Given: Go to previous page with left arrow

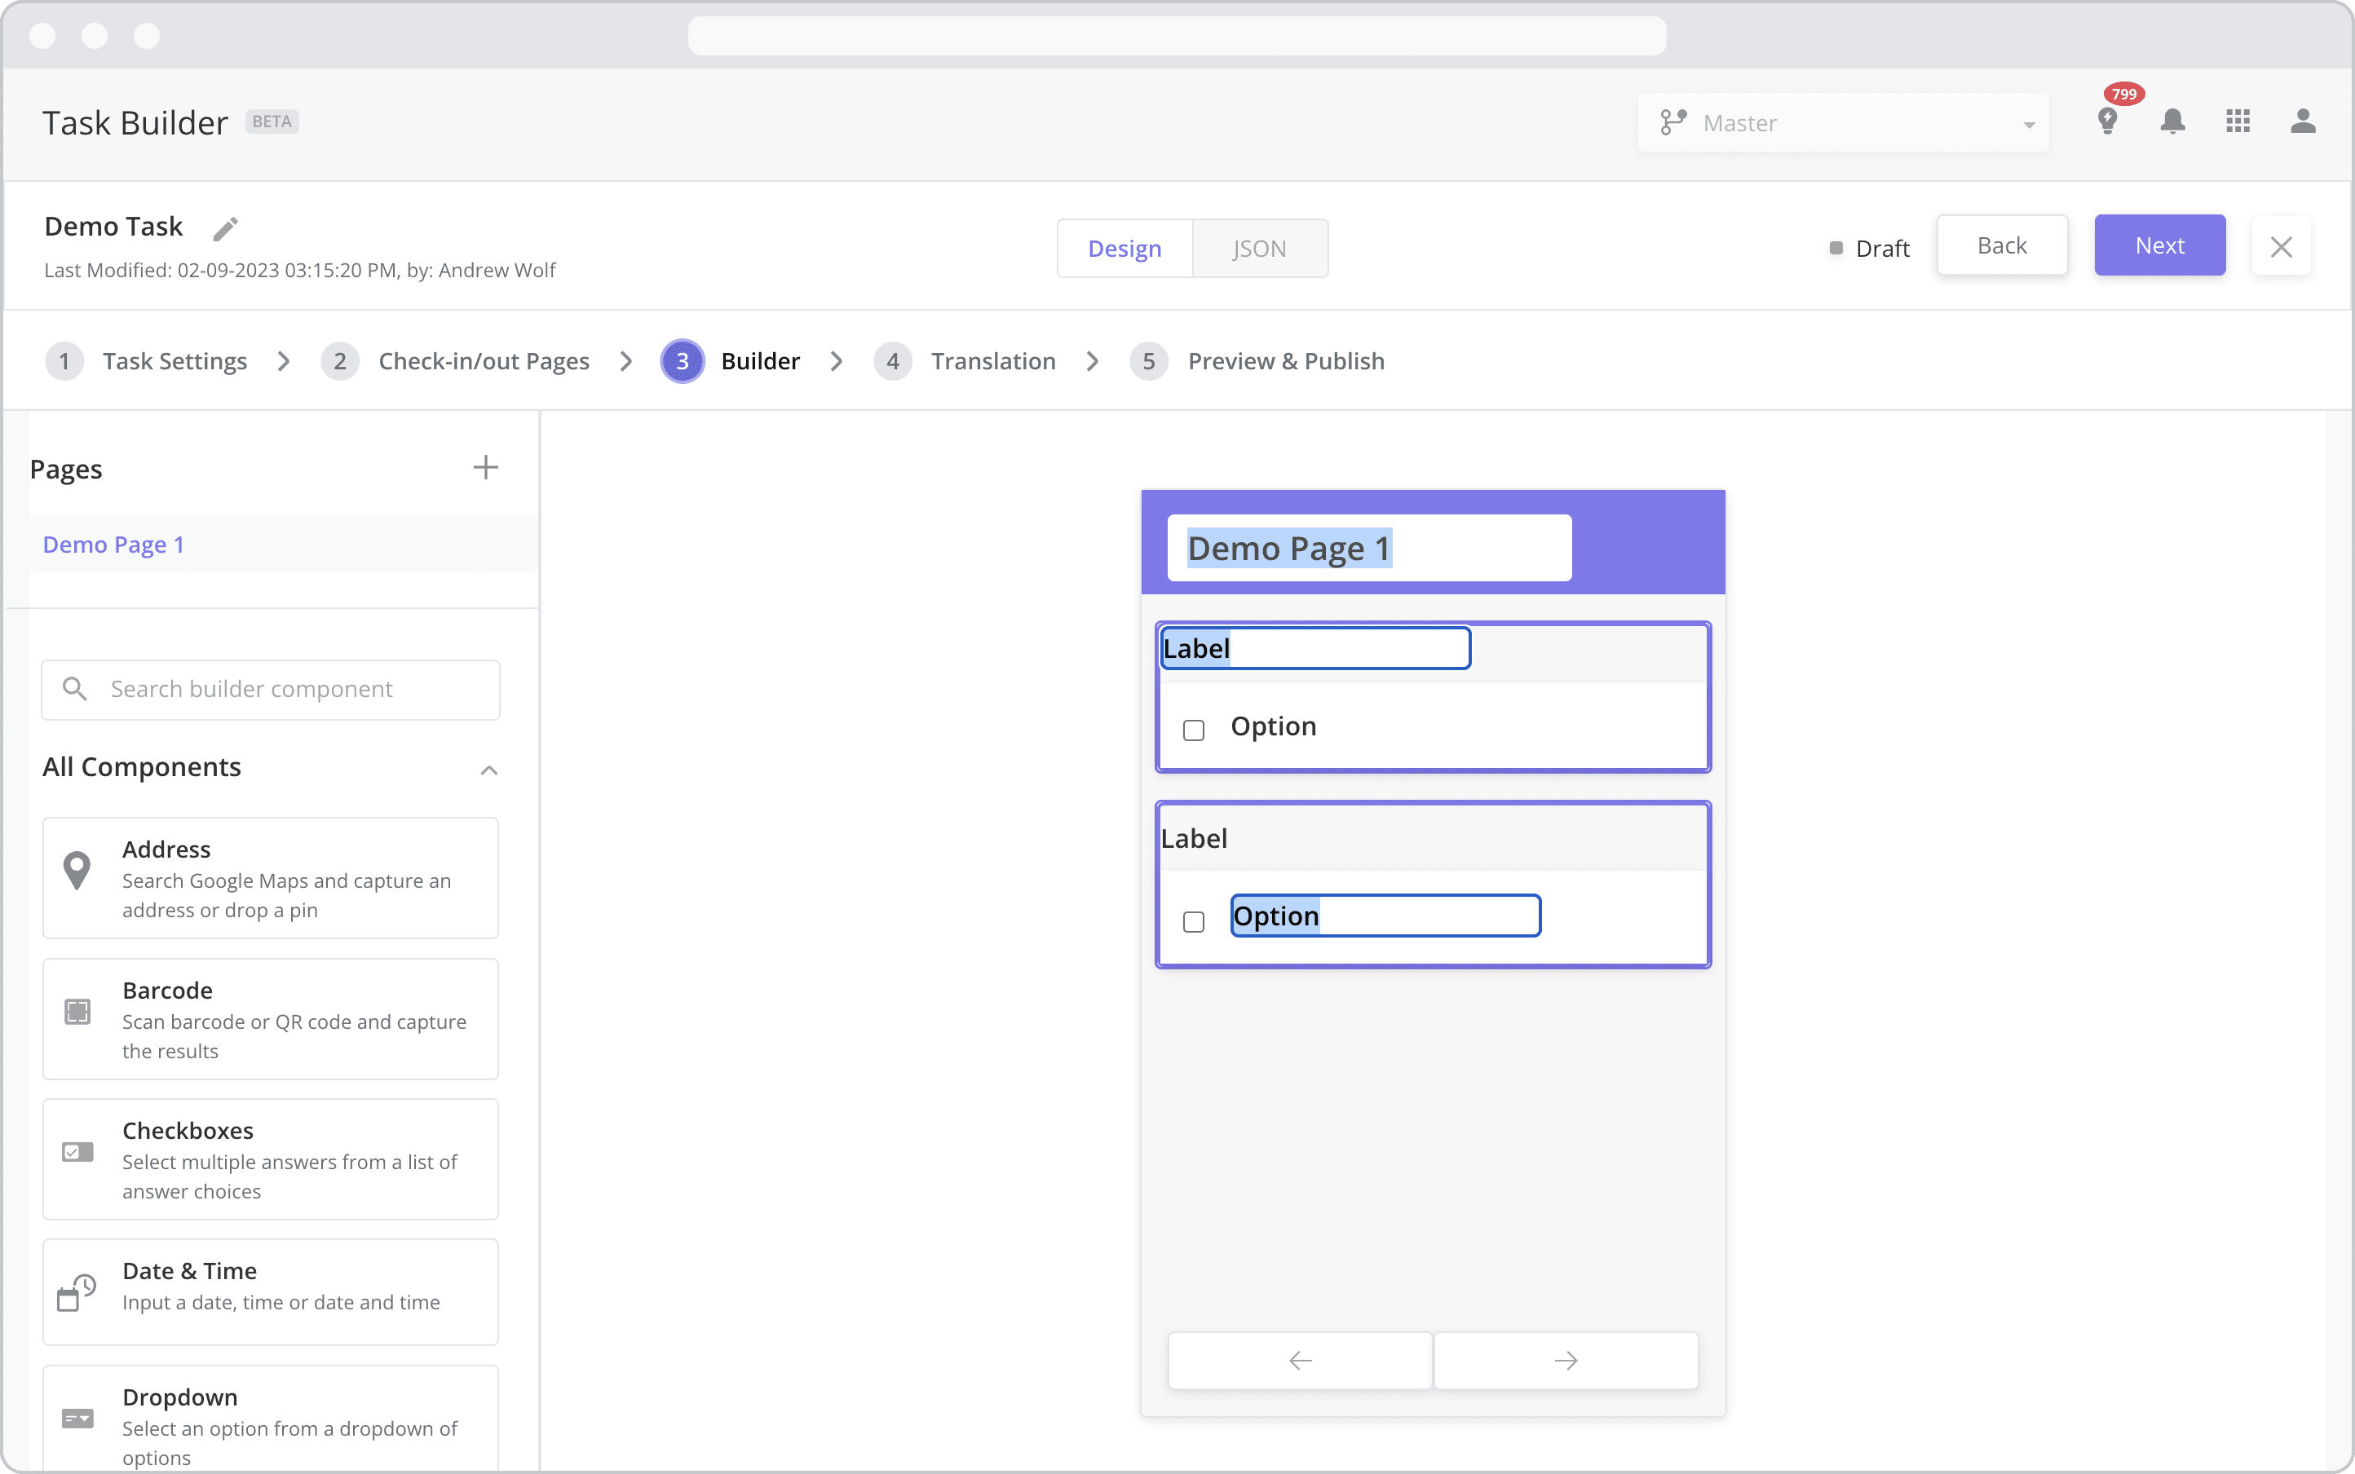Looking at the screenshot, I should 1301,1361.
